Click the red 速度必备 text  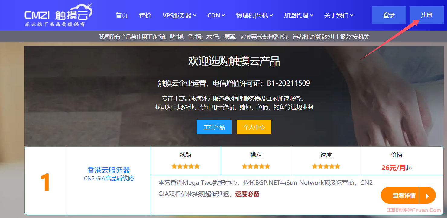[x=247, y=194]
